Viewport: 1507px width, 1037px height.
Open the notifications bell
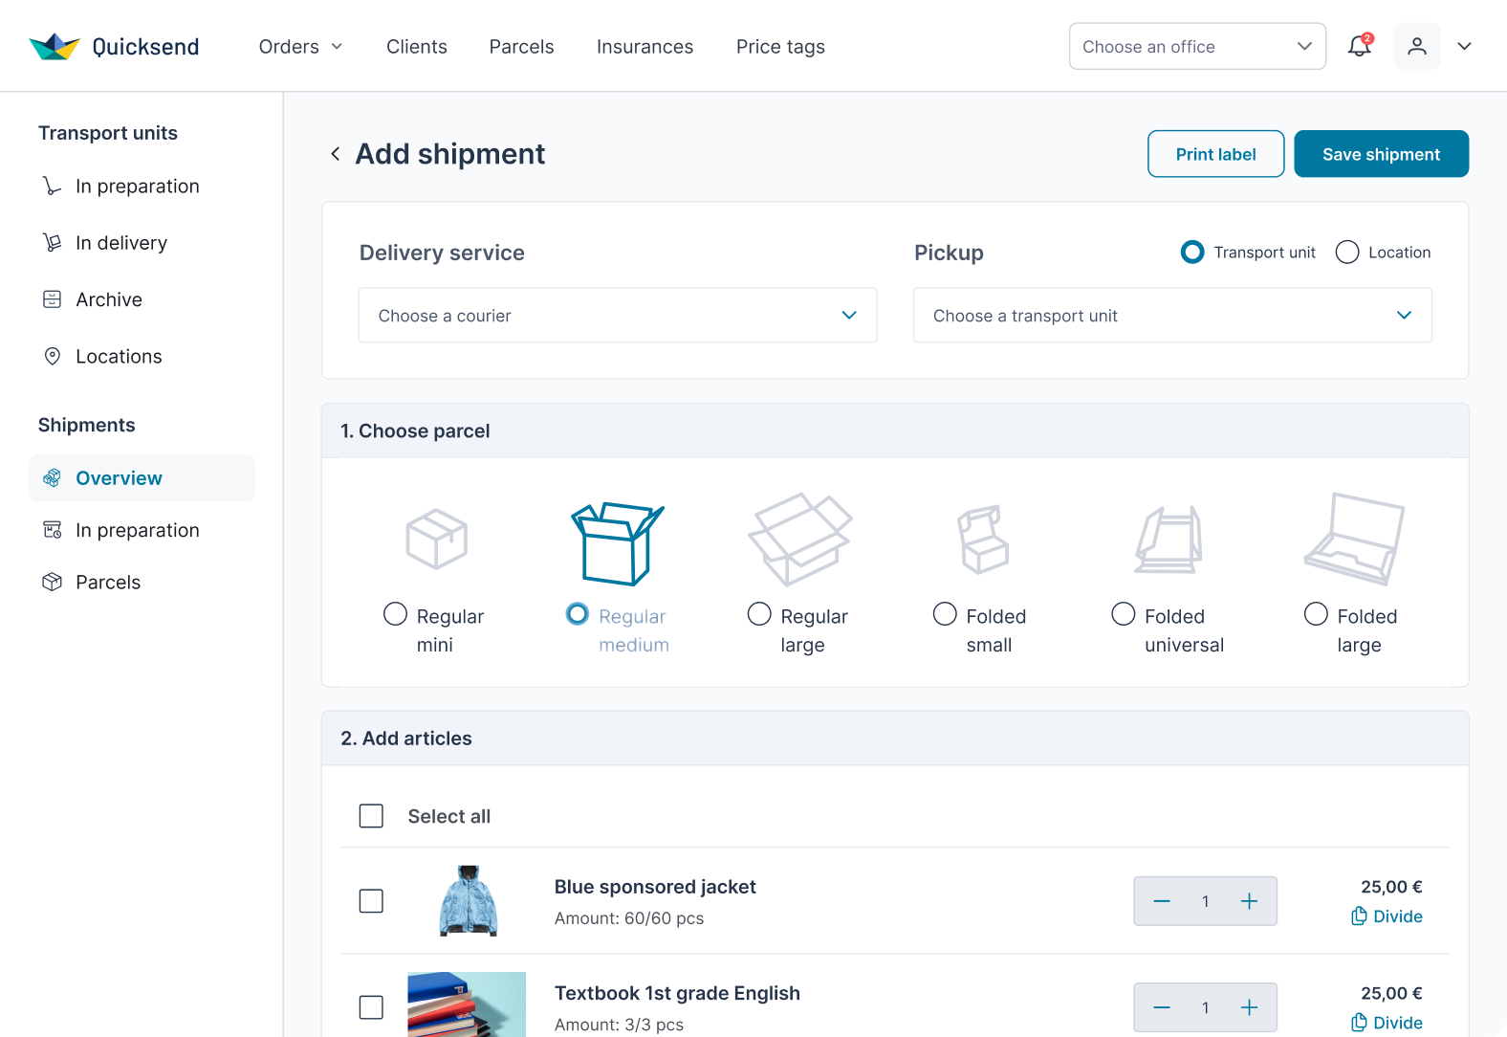(1359, 46)
